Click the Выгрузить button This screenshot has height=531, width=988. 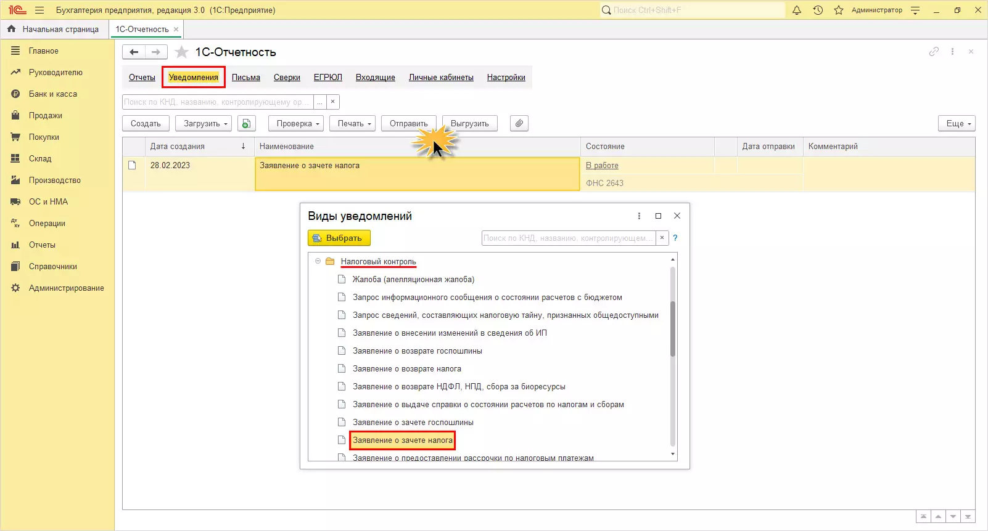pyautogui.click(x=470, y=124)
